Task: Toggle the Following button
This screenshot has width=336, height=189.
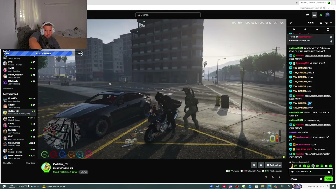Action: [274, 165]
